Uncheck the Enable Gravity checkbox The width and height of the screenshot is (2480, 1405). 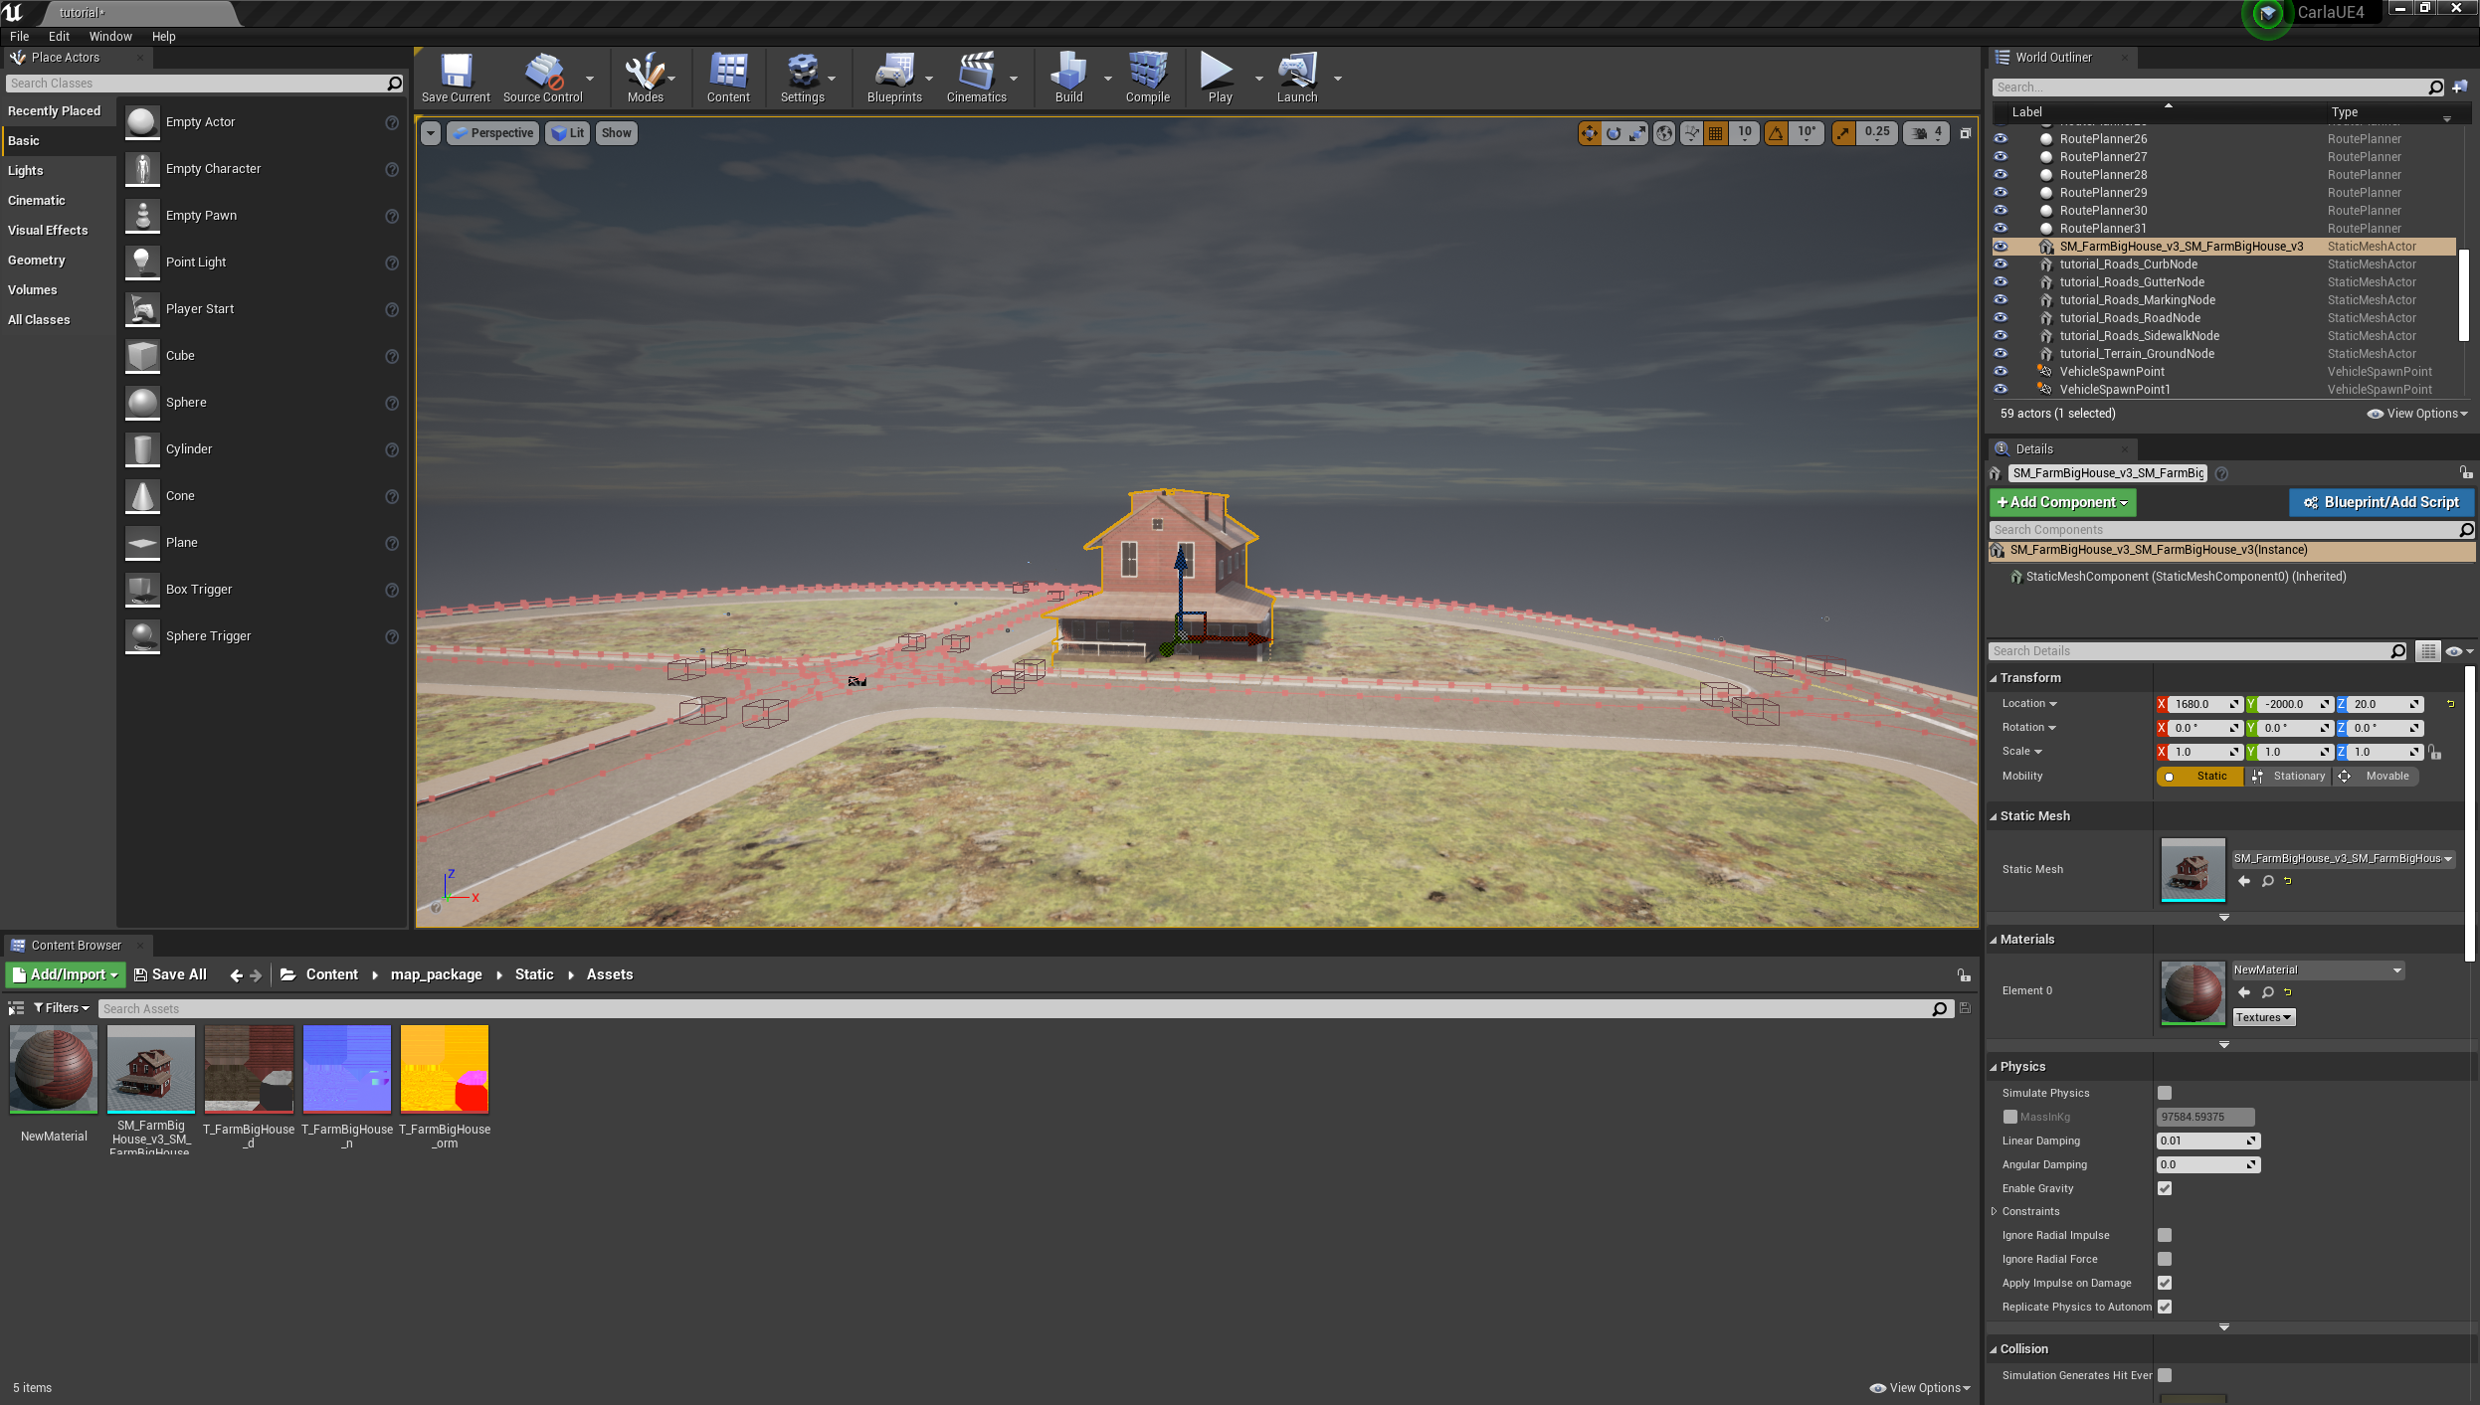pos(2164,1187)
